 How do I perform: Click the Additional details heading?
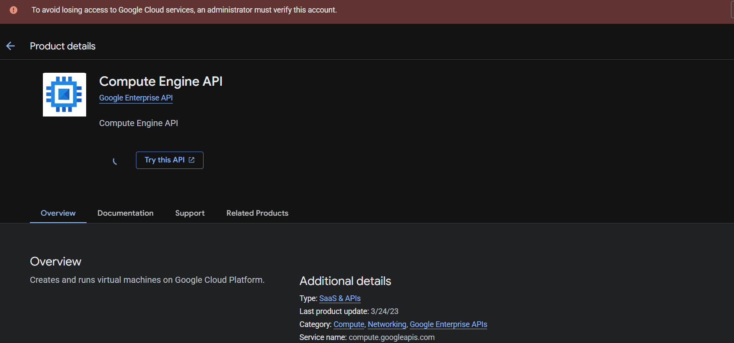pyautogui.click(x=345, y=281)
